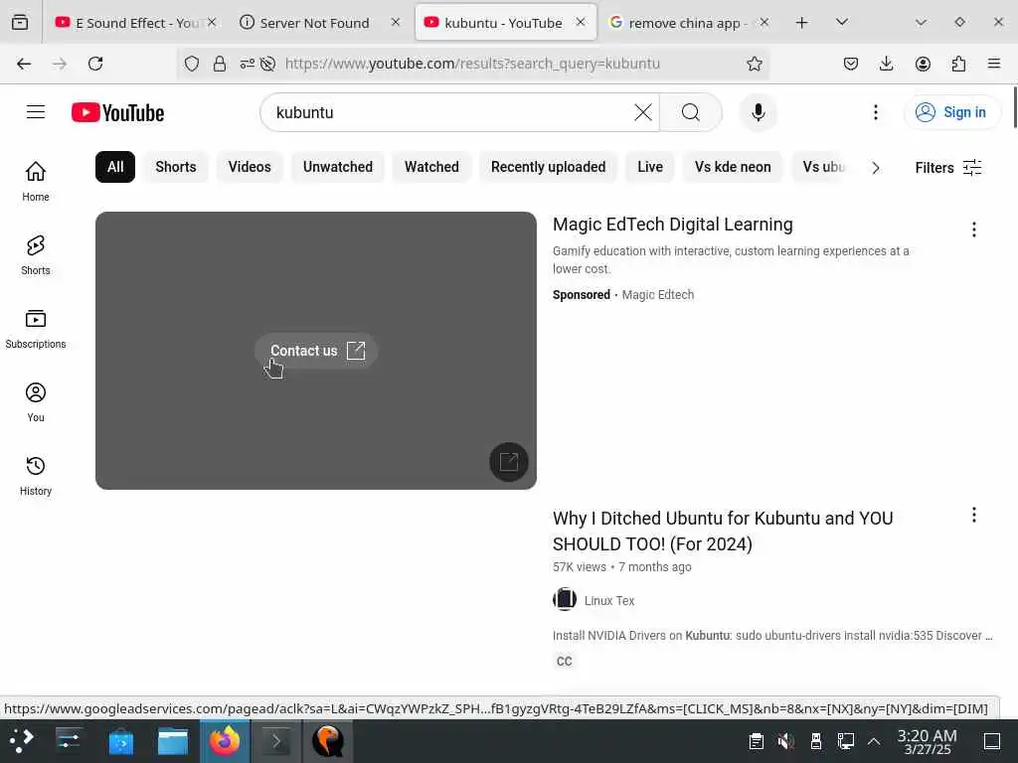Open network icon in system tray
Viewport: 1018px width, 763px height.
click(845, 741)
